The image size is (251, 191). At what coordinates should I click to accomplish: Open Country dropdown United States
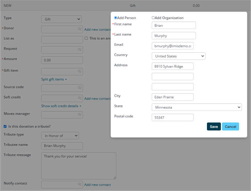pos(179,56)
